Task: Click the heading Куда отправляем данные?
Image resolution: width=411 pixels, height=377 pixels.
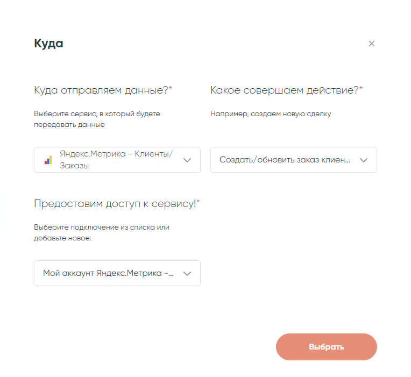Action: [x=101, y=90]
